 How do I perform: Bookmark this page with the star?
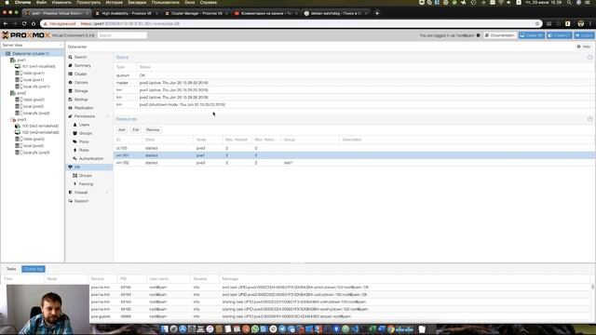537,23
